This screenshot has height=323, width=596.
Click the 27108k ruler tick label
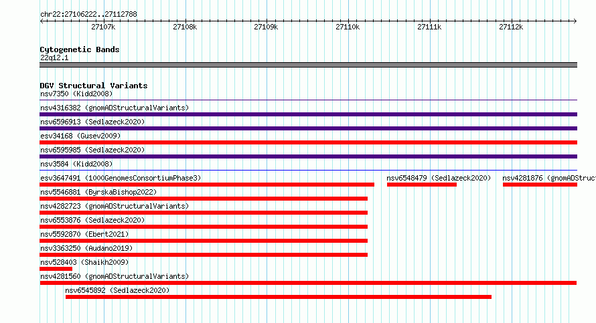[x=185, y=27]
